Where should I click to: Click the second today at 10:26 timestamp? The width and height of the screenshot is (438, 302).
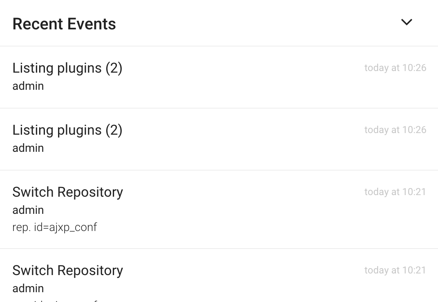click(x=395, y=130)
